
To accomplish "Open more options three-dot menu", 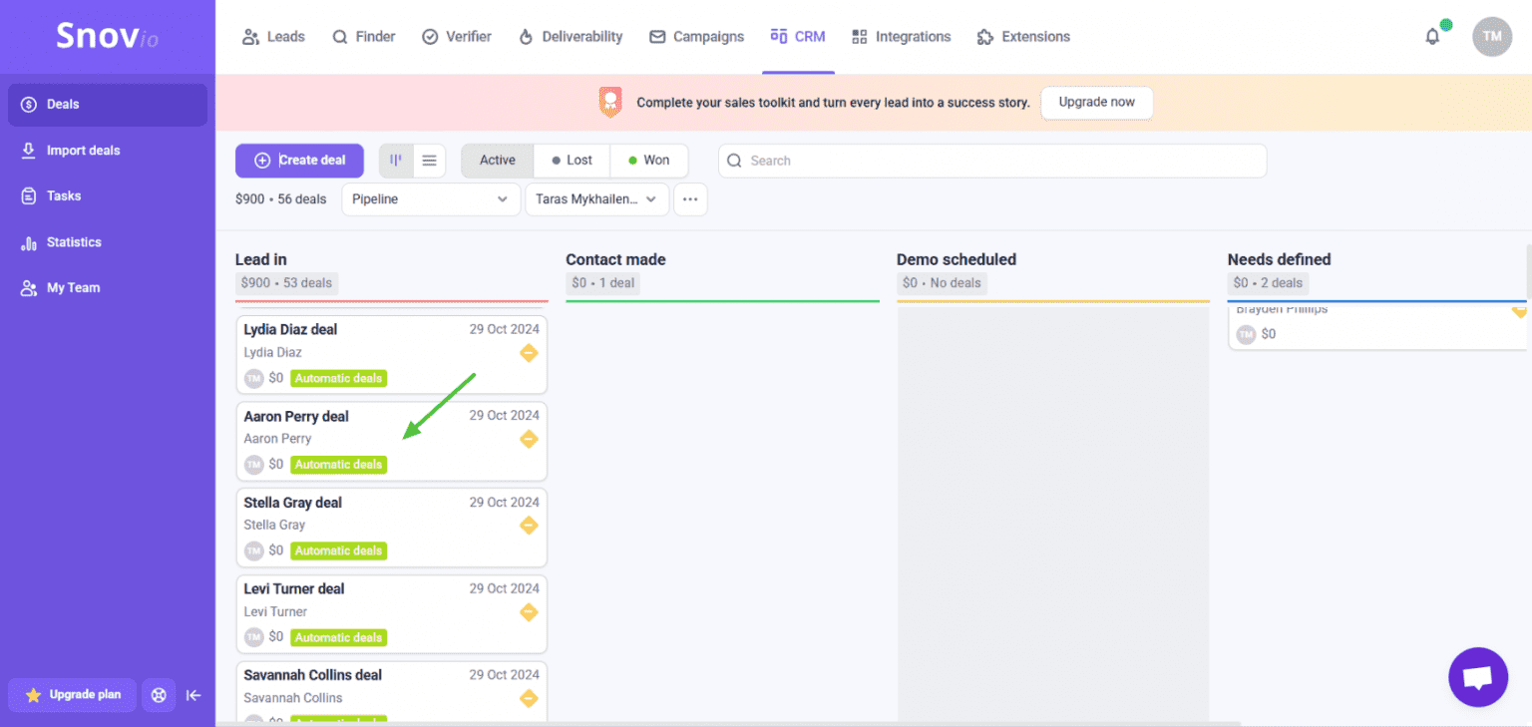I will pyautogui.click(x=690, y=199).
